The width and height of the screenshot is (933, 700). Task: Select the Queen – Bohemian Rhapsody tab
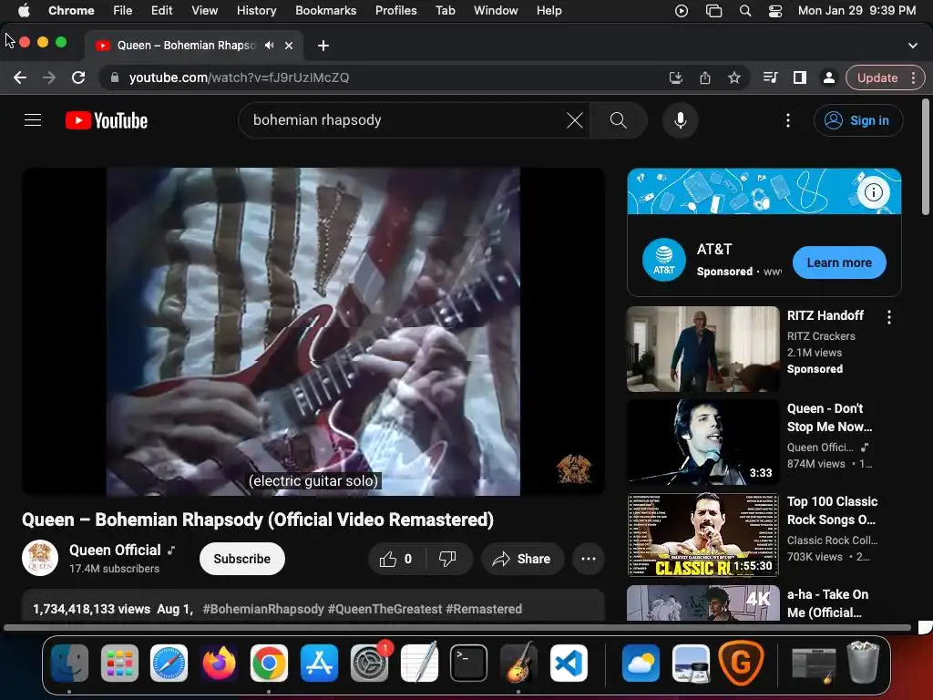(194, 46)
